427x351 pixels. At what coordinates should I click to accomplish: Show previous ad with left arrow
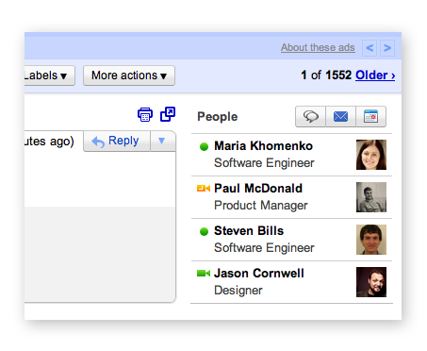(370, 48)
